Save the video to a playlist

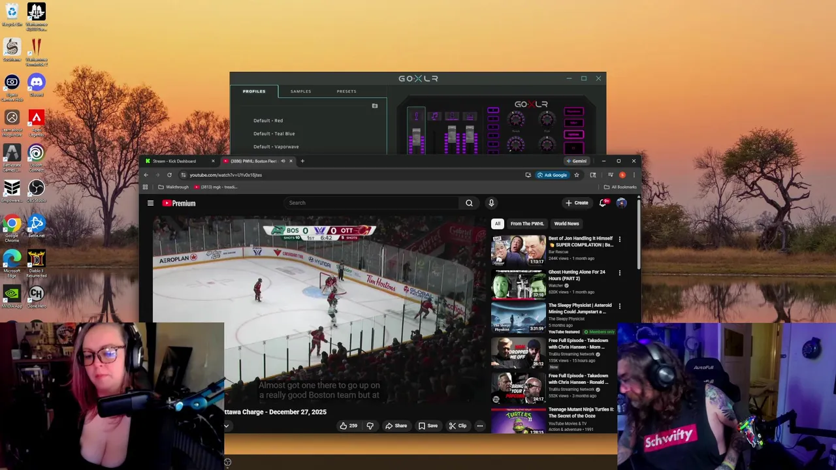tap(428, 426)
